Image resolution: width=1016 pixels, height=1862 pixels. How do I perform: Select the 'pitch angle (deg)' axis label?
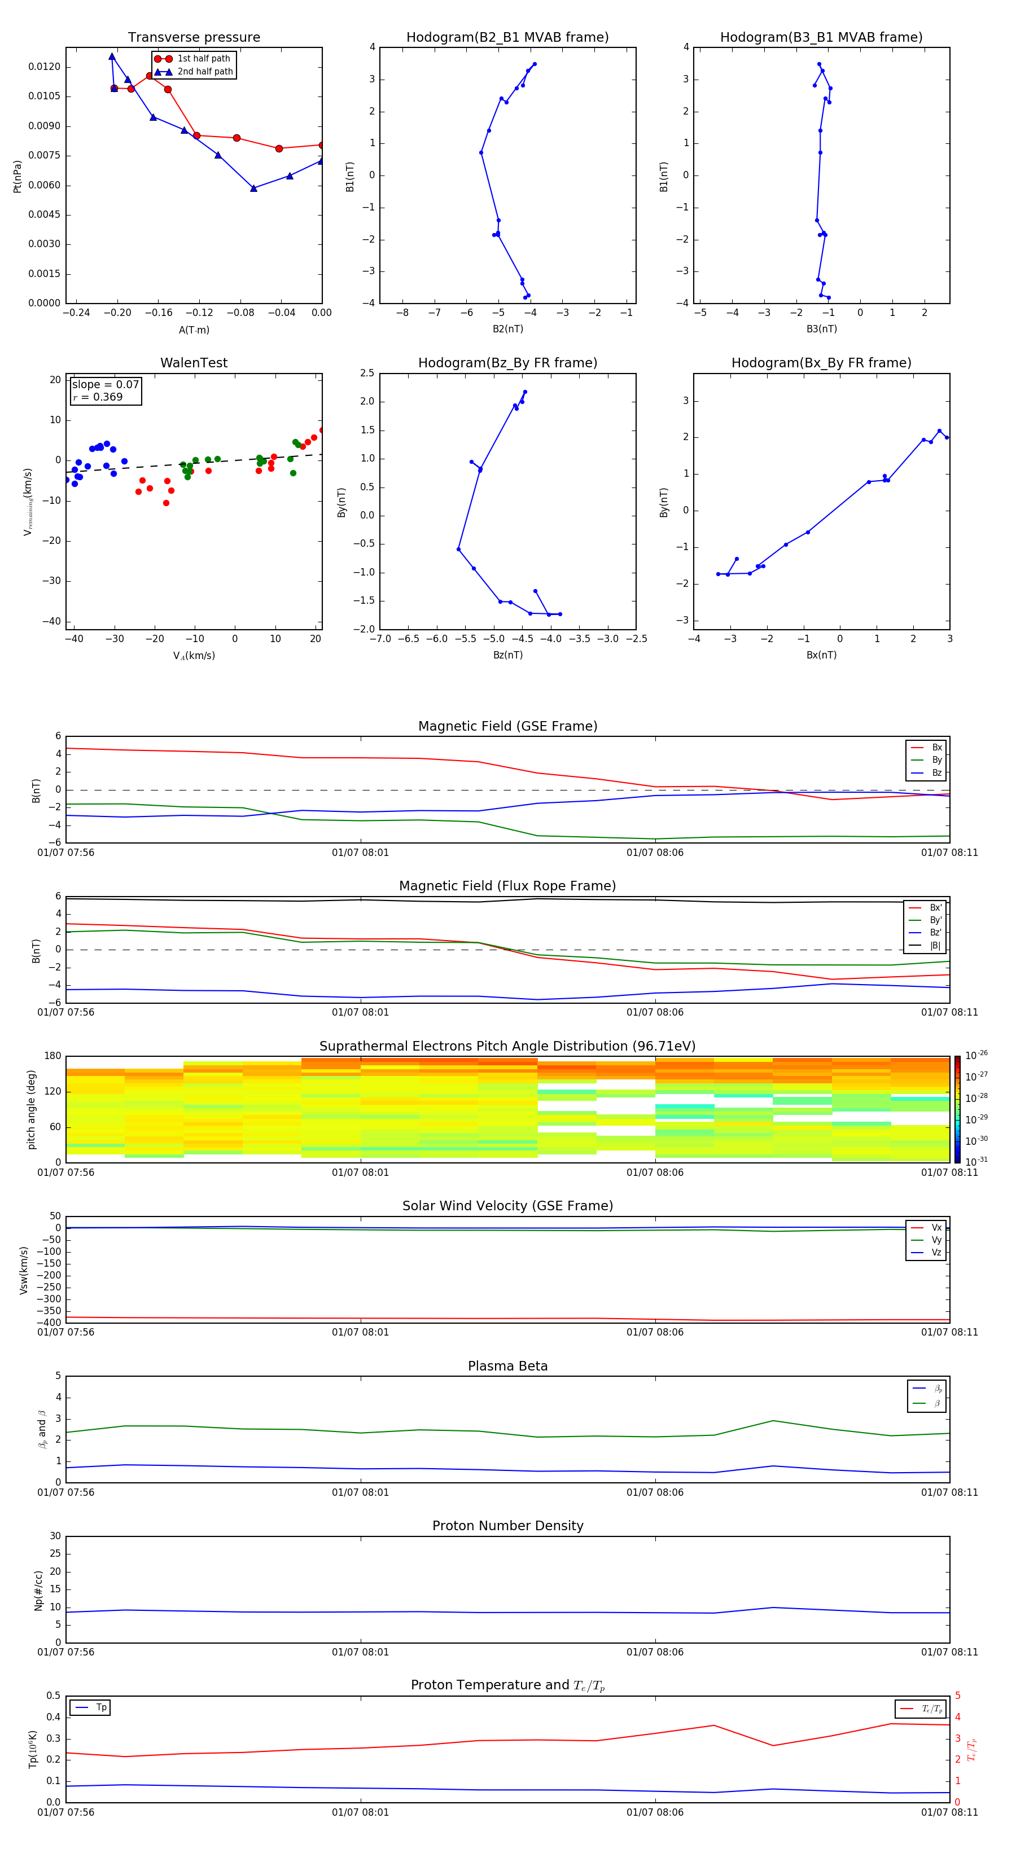[x=31, y=1109]
